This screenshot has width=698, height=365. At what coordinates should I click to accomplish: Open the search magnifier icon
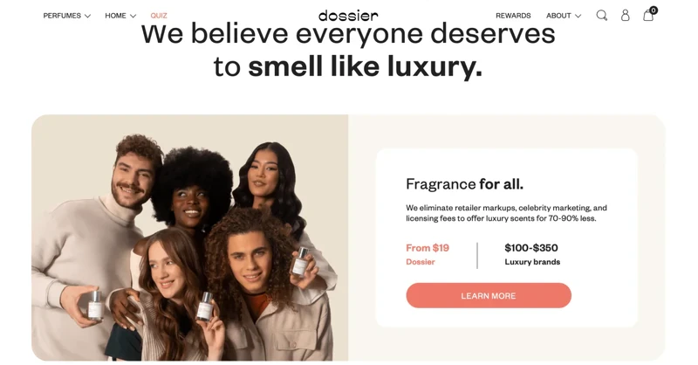click(601, 16)
